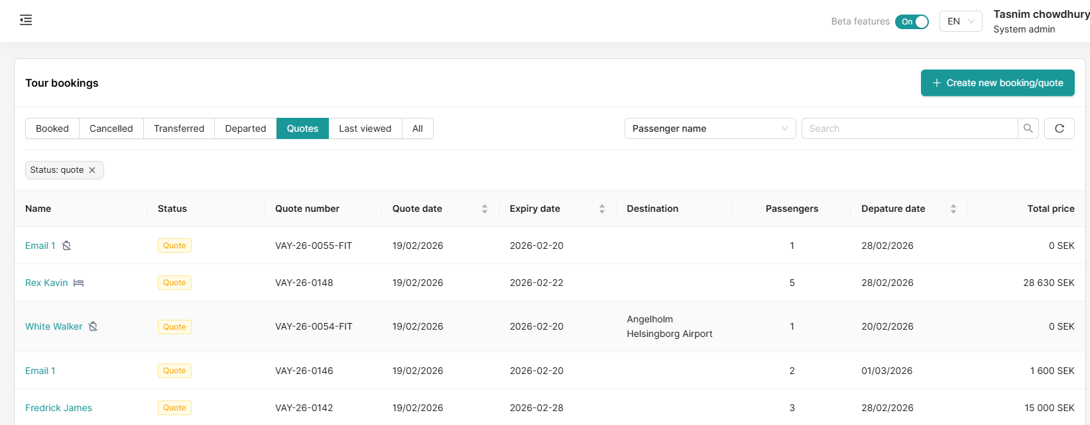Sort by Departure date column arrows
This screenshot has width=1090, height=425.
(x=953, y=209)
